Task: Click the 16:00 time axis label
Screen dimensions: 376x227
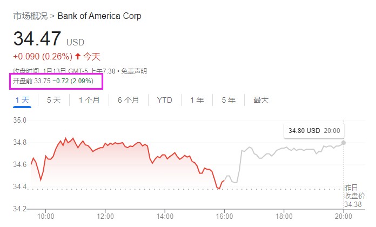Action: (x=224, y=217)
